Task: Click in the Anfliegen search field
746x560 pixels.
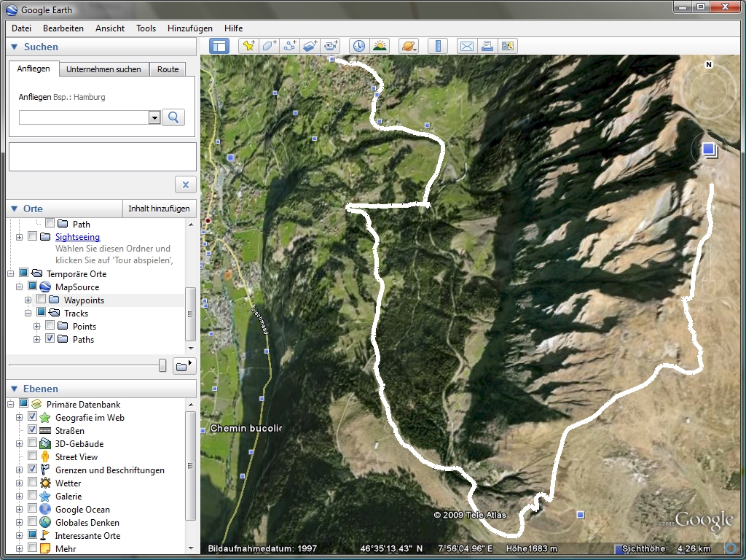Action: click(x=85, y=117)
